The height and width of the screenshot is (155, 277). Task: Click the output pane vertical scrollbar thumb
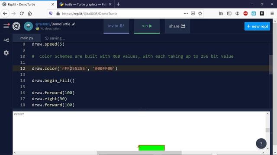pos(267,130)
